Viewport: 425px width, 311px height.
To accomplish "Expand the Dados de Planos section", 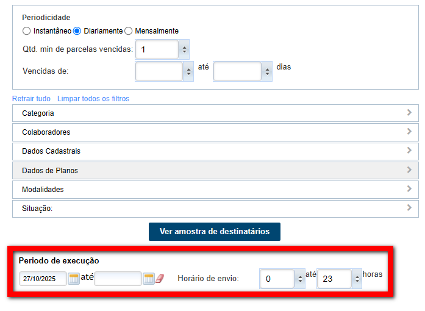I will (215, 170).
